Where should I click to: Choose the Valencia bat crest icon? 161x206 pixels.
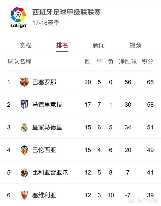pyautogui.click(x=24, y=150)
